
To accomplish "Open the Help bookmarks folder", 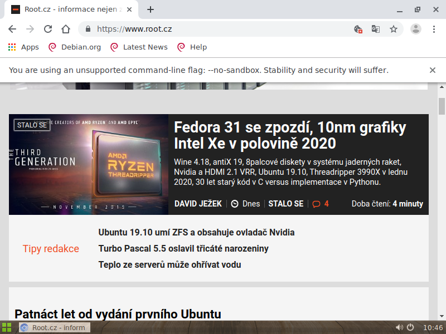I will click(x=192, y=47).
